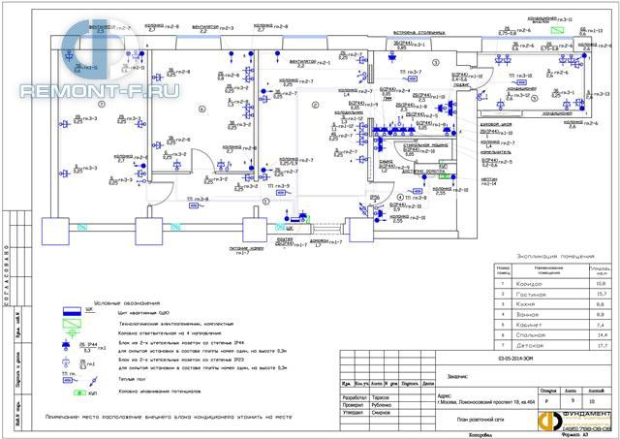Select the filled IP44 socket legend symbol
Viewport: 620px width, 439px height.
(66, 345)
